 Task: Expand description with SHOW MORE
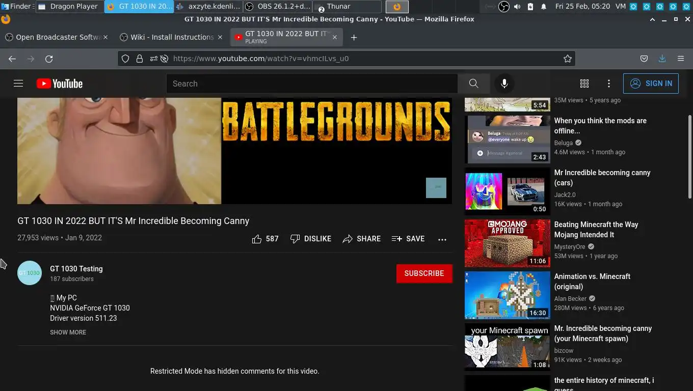click(68, 332)
